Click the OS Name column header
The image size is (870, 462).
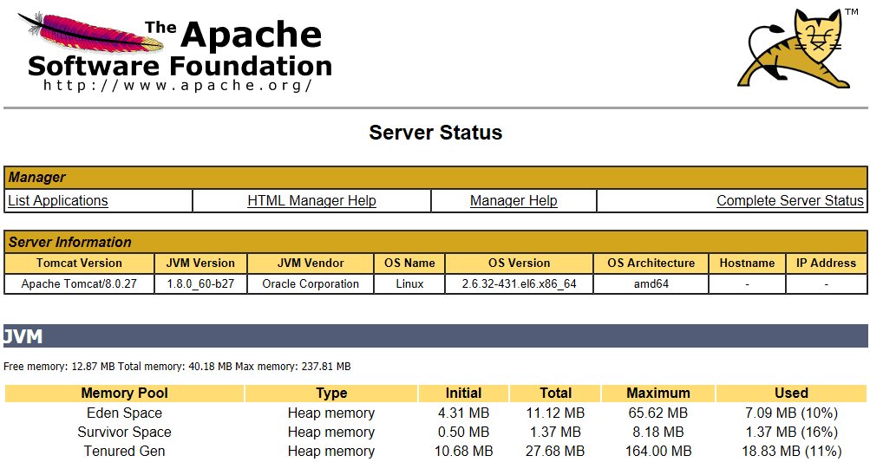pos(409,263)
